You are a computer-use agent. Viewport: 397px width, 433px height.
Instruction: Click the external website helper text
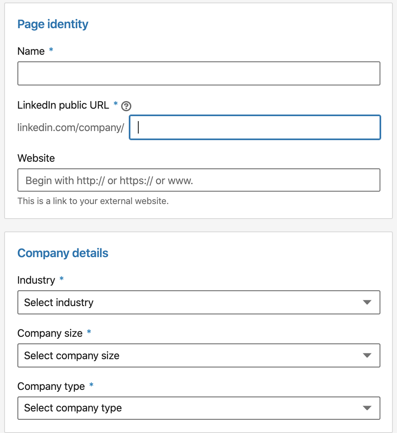click(x=93, y=202)
